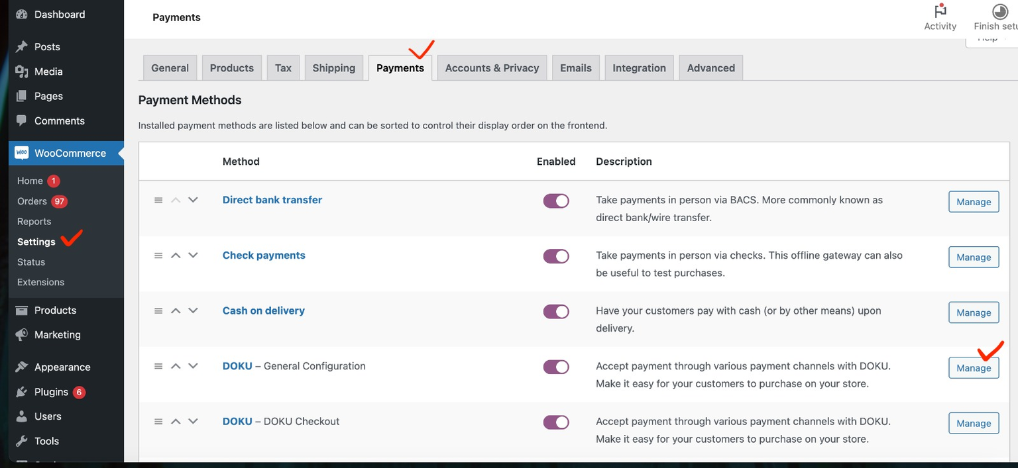Grab the drag handle for Direct bank transfer
The height and width of the screenshot is (468, 1018).
click(158, 200)
